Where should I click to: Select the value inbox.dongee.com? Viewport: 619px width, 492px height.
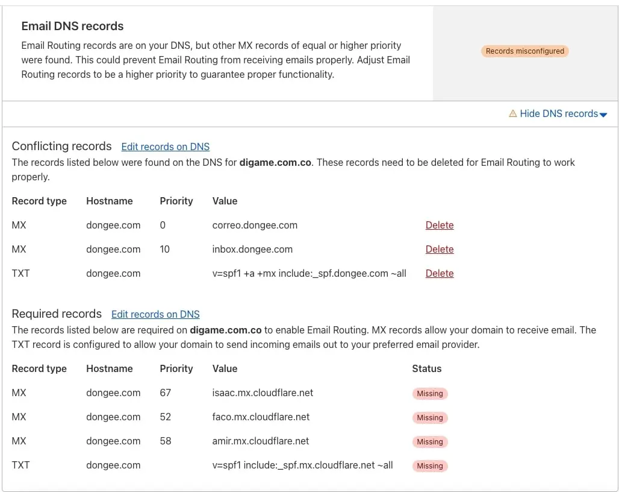(x=252, y=250)
